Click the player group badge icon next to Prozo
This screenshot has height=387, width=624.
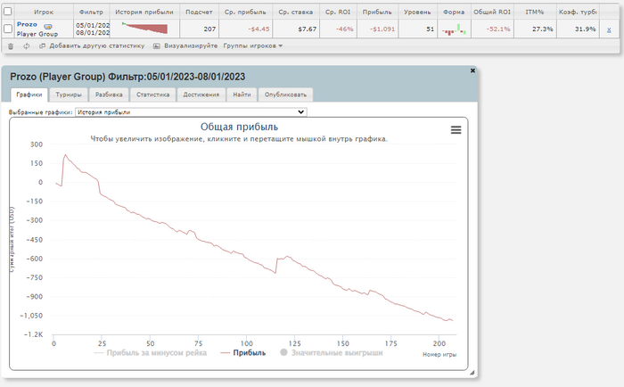point(48,26)
